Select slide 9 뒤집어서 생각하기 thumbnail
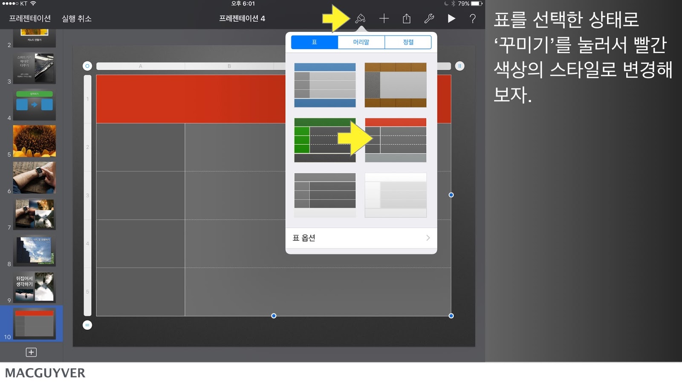 click(x=35, y=287)
